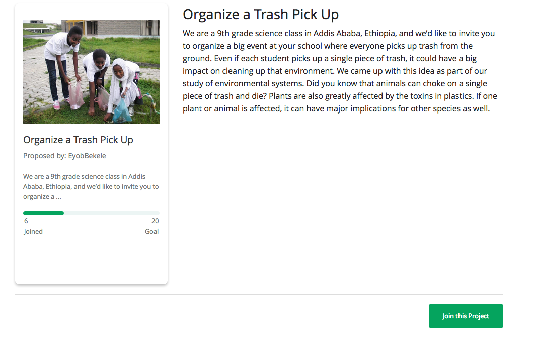The height and width of the screenshot is (340, 535).
Task: Select the EyobBekele author name
Action: (x=87, y=156)
